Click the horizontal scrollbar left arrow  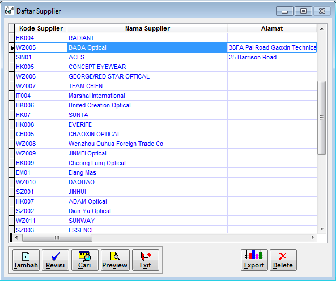pos(16,237)
